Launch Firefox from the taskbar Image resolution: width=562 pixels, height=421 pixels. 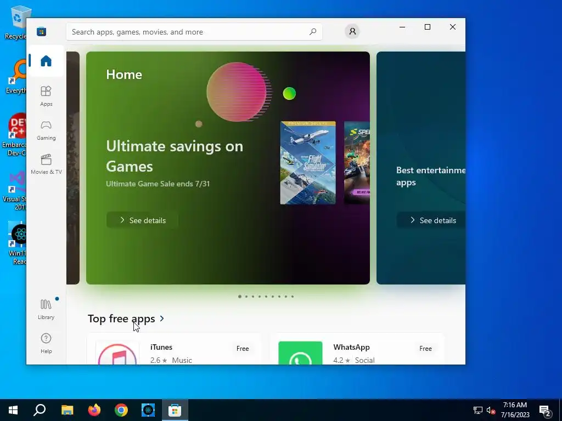click(x=94, y=410)
